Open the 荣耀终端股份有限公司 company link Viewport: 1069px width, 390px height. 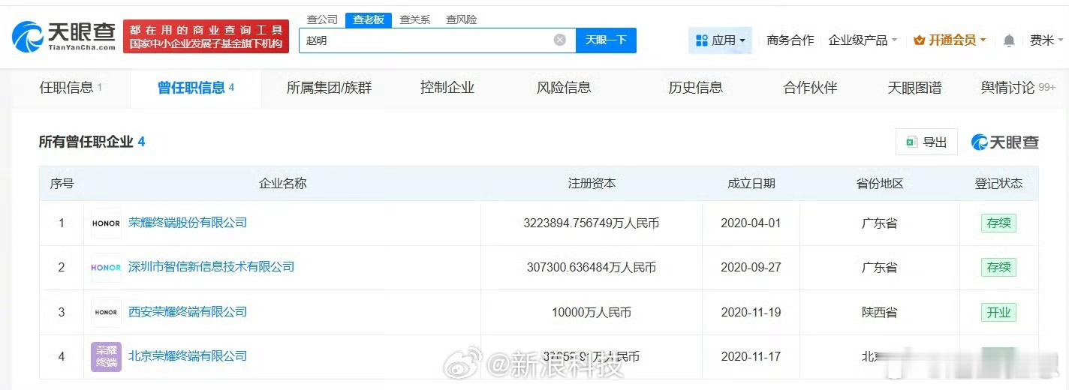(x=188, y=222)
